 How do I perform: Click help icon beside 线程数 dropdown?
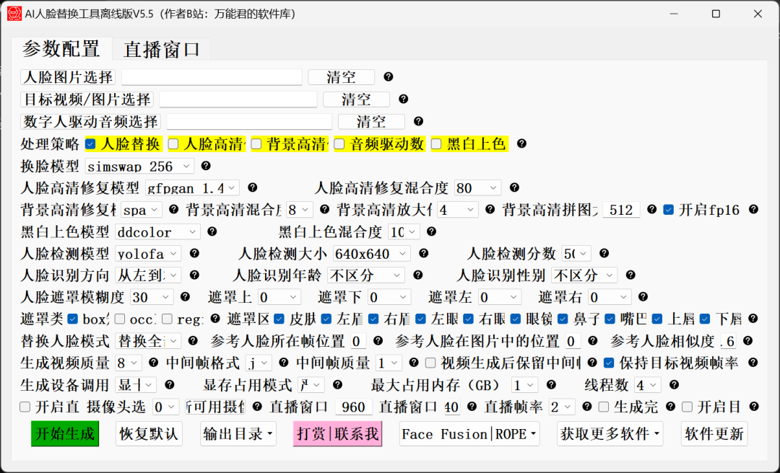tap(674, 384)
